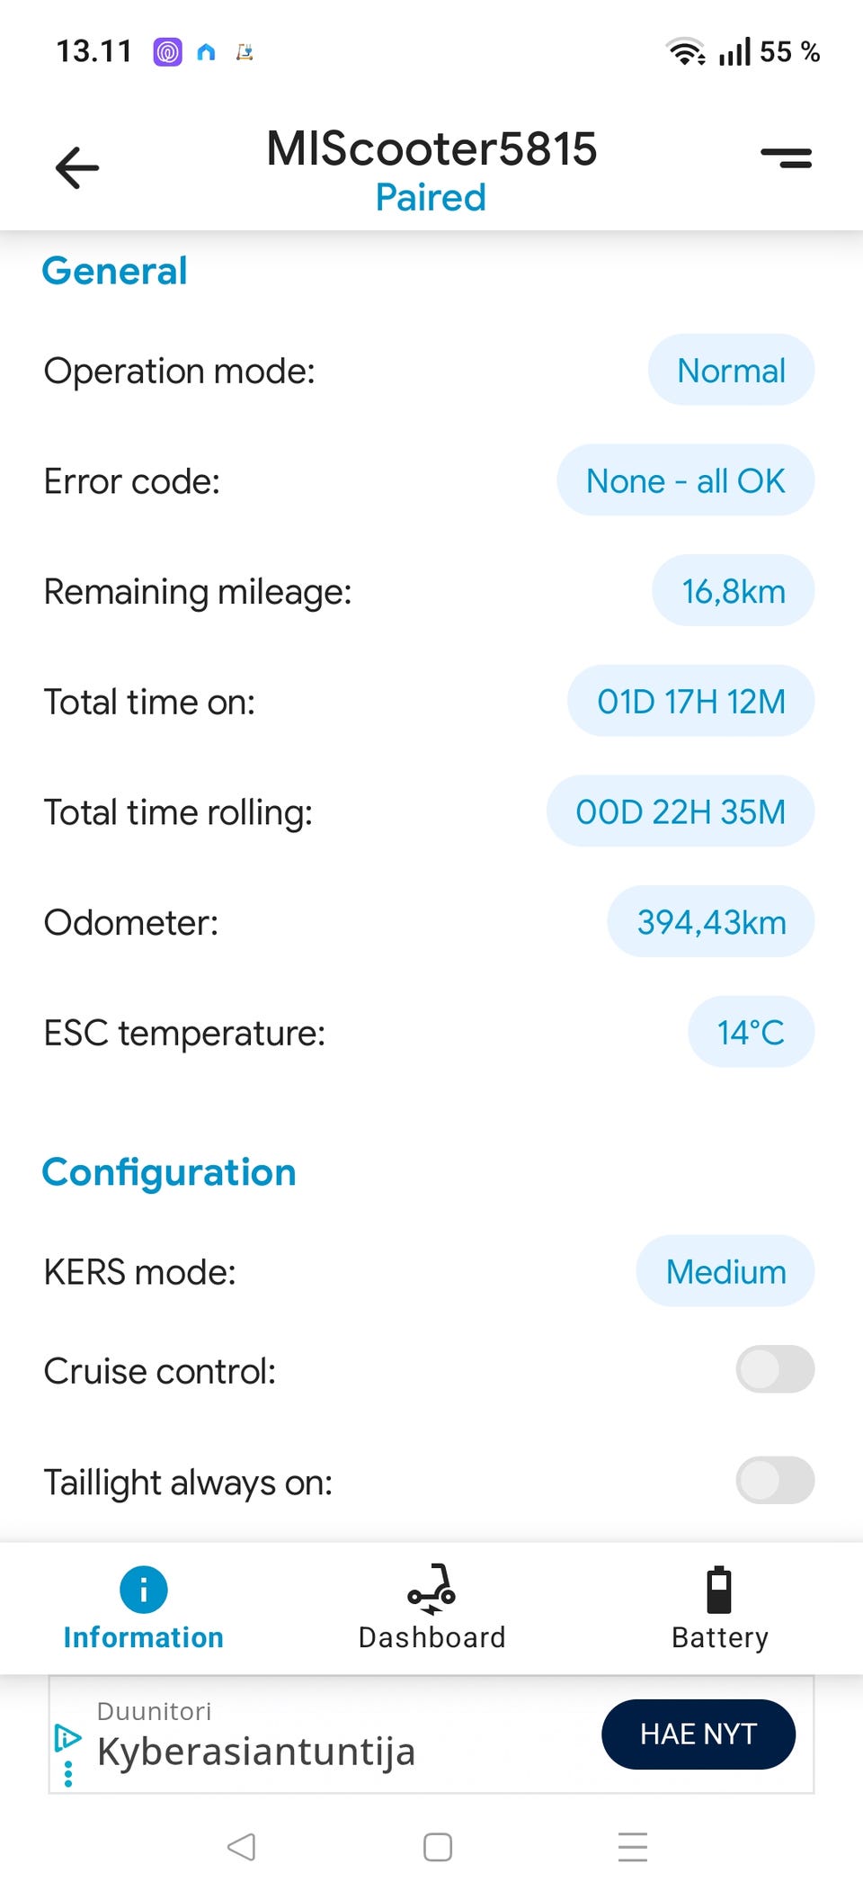This screenshot has height=1900, width=863.
Task: Switch to the Battery tab label
Action: click(x=719, y=1637)
